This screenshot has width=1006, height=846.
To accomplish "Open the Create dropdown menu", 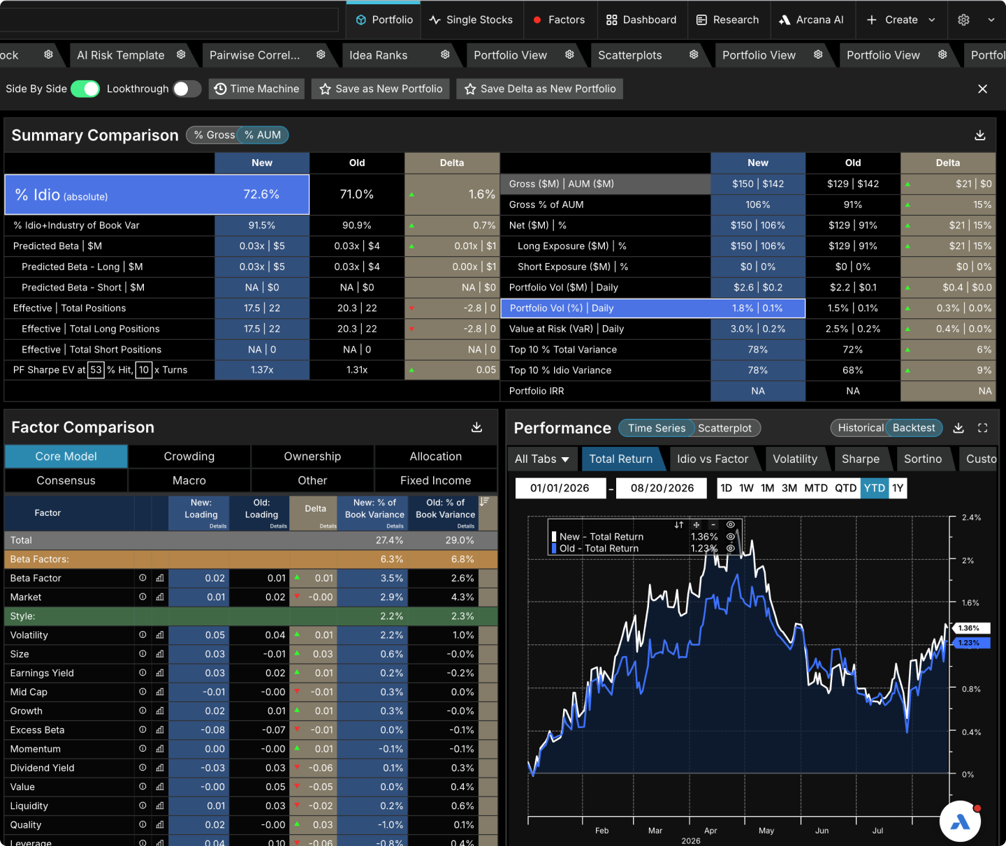I will tap(901, 20).
